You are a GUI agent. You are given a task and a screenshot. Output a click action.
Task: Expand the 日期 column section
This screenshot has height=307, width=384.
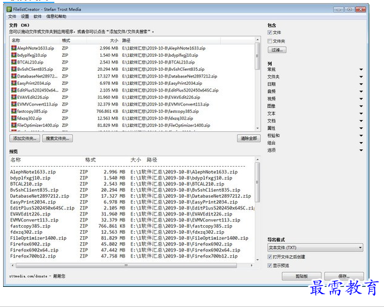pyautogui.click(x=361, y=84)
